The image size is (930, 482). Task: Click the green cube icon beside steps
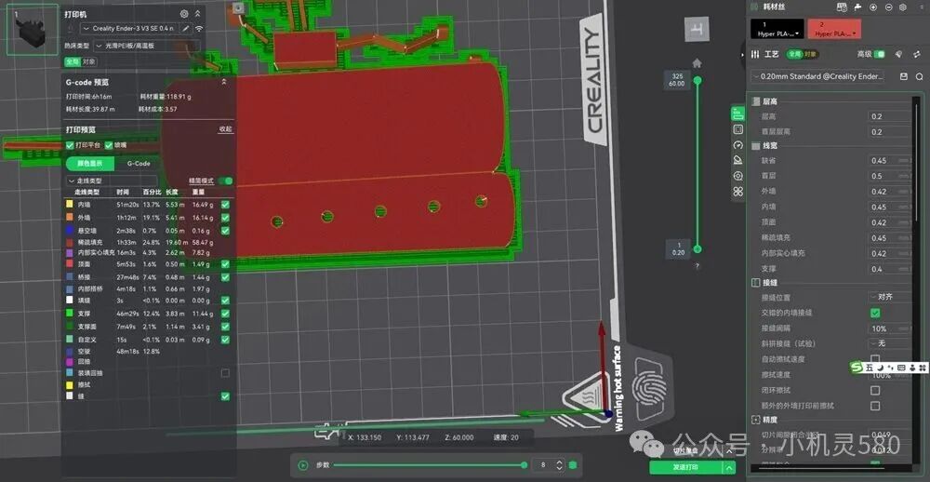pyautogui.click(x=573, y=465)
